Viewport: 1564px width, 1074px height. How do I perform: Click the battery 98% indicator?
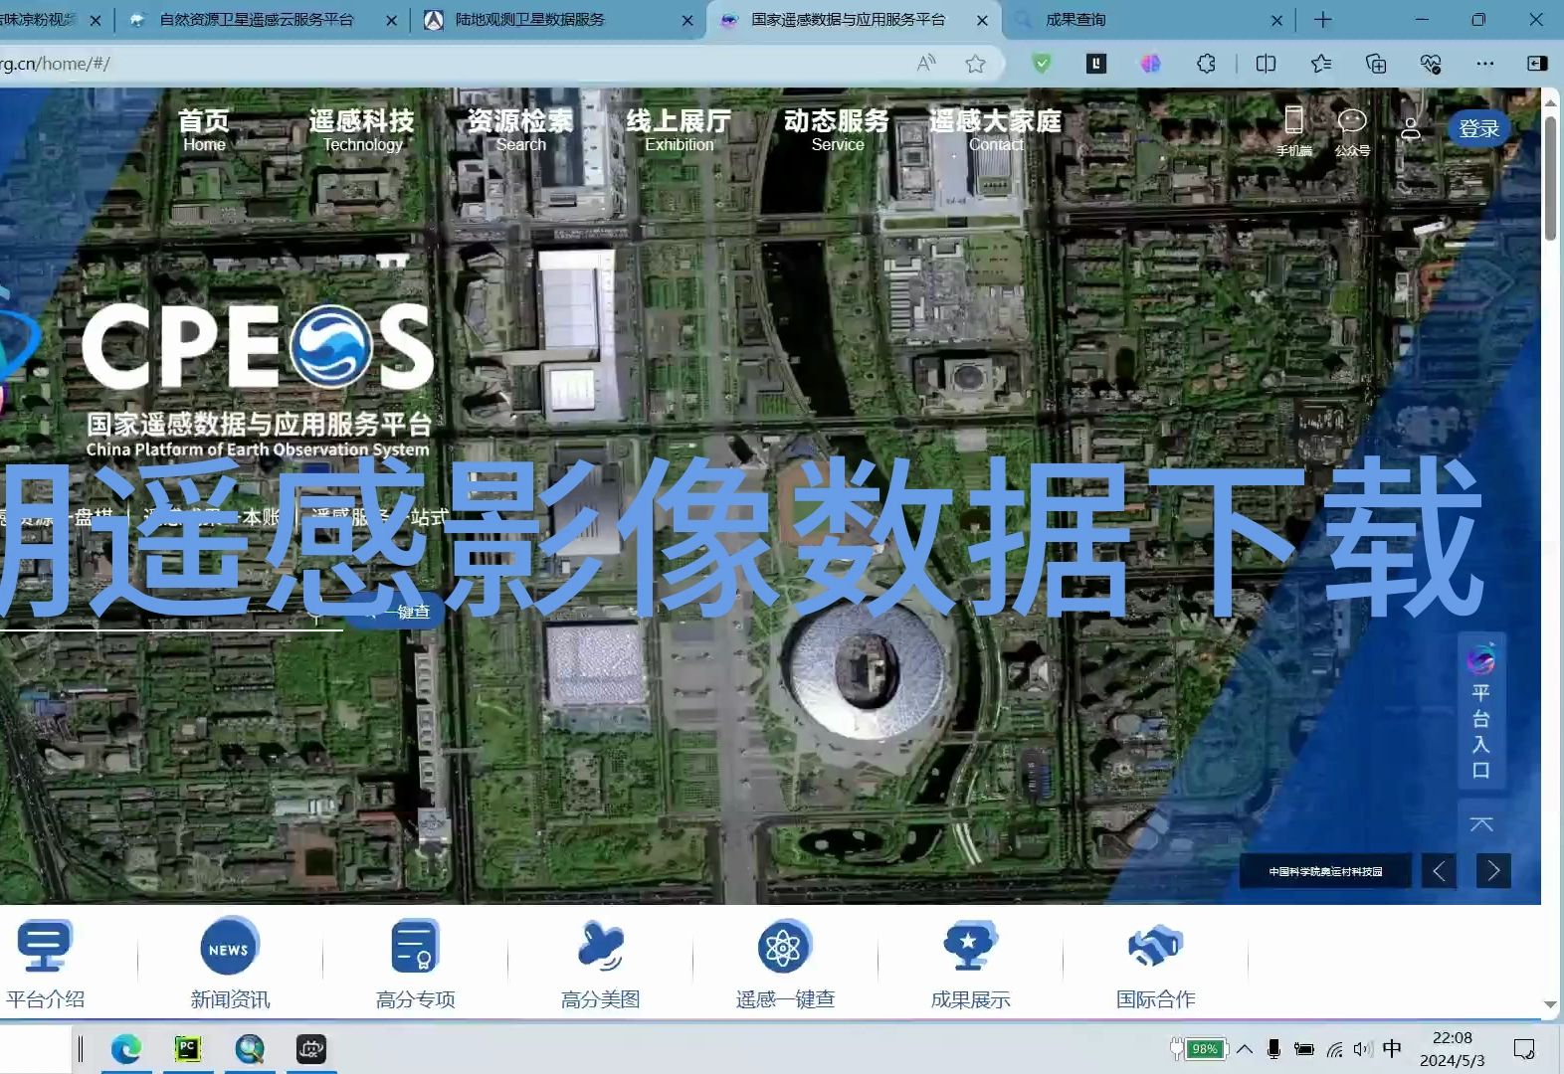tap(1199, 1048)
